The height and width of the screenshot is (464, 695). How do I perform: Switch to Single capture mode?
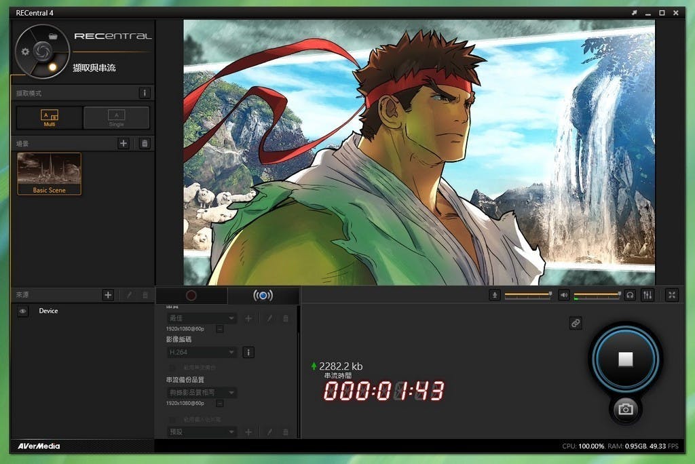click(116, 118)
